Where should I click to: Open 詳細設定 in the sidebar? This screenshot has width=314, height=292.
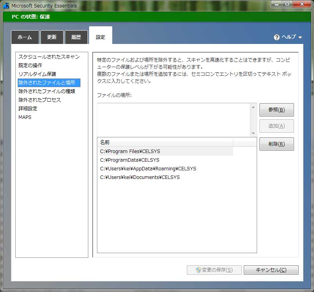[28, 109]
